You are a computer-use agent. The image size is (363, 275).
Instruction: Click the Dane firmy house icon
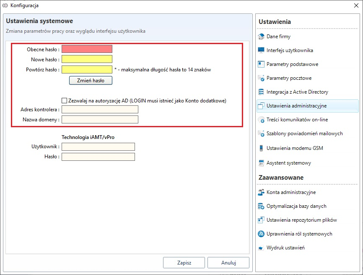point(261,37)
